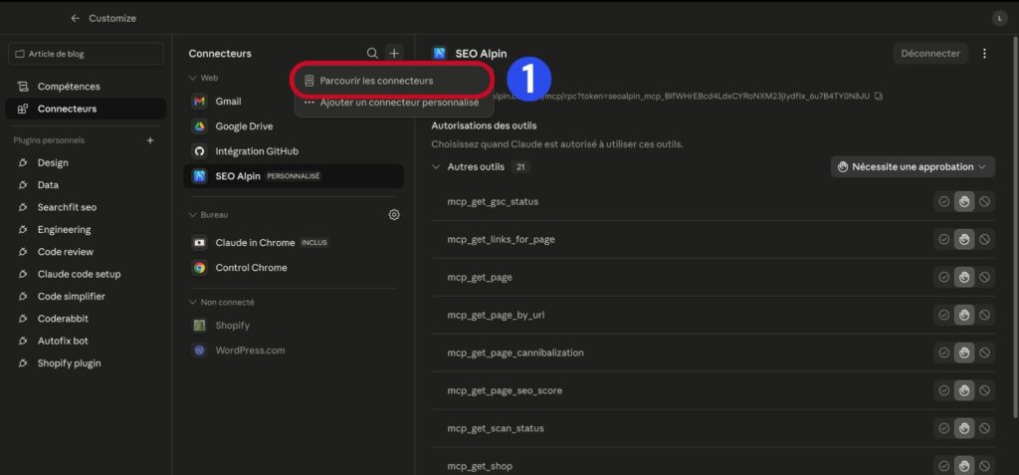Set mcp_get_gsc_status to always allow
1019x475 pixels.
(943, 202)
